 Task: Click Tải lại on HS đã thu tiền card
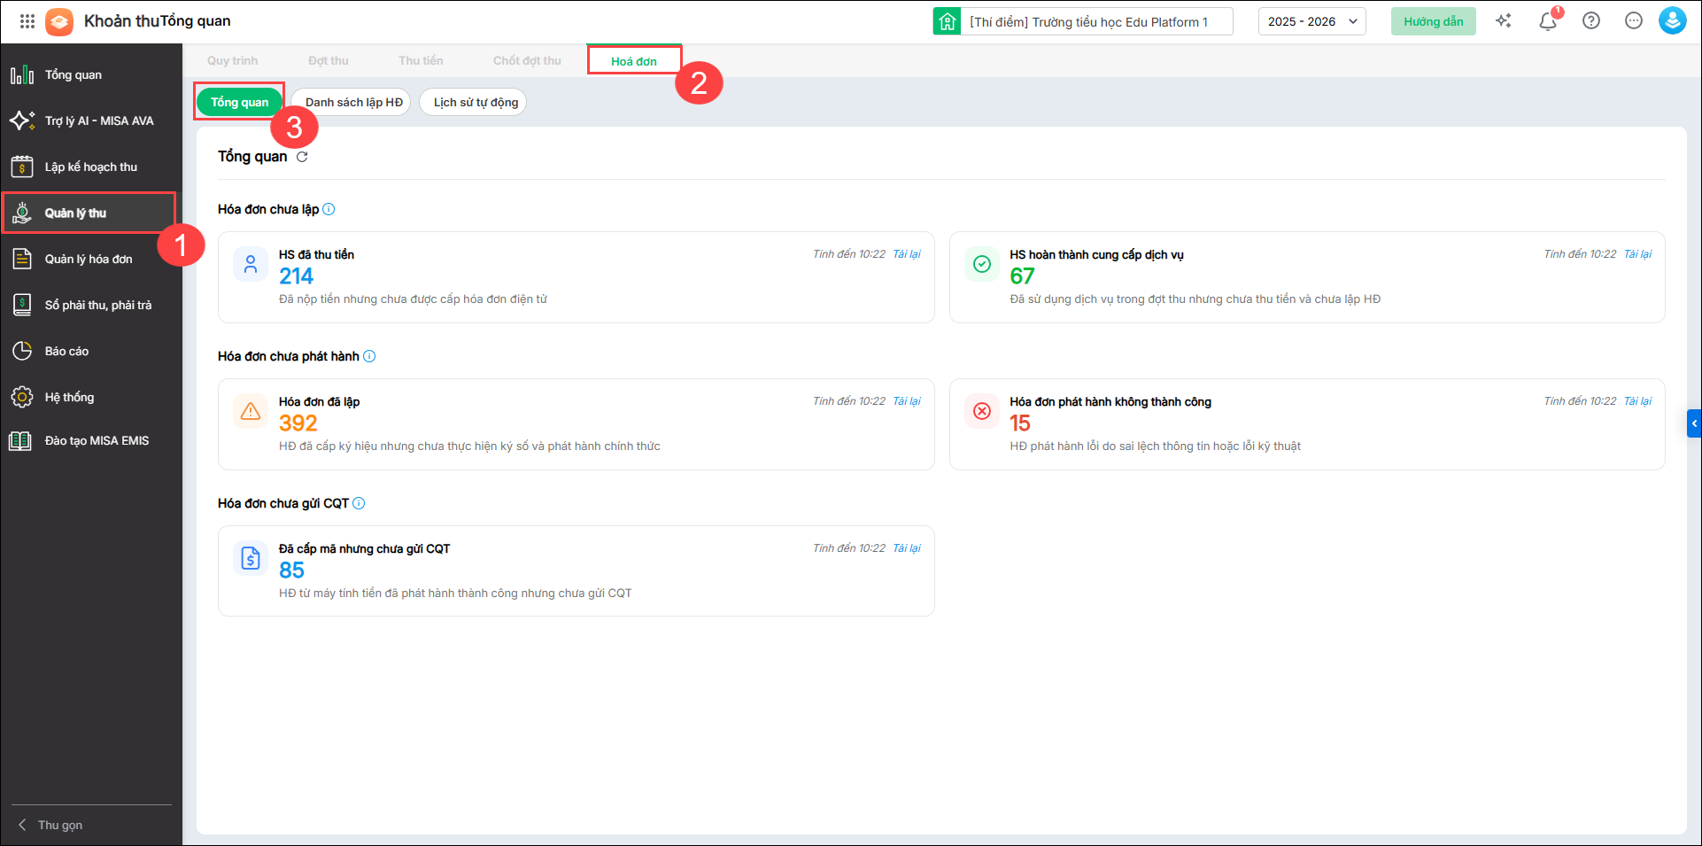coord(906,254)
